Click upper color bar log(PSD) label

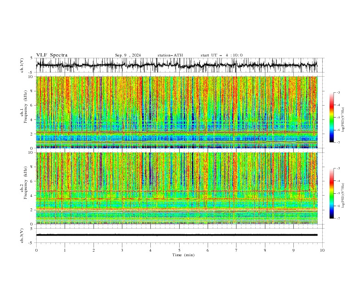343,120
